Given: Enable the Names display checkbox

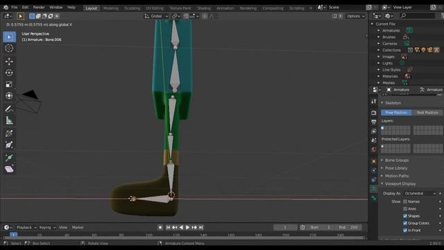Looking at the screenshot, I should [405, 201].
